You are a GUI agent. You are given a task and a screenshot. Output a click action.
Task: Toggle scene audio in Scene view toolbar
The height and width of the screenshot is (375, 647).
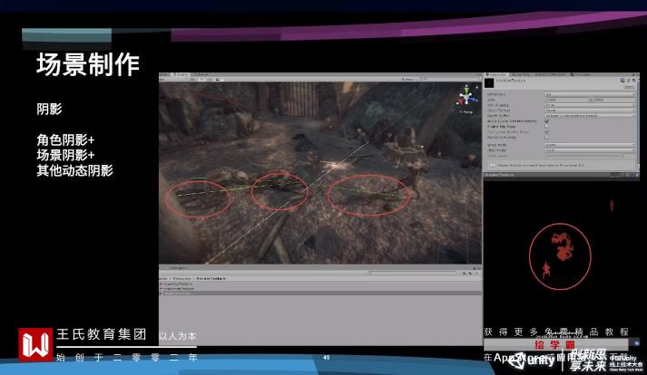coord(210,79)
